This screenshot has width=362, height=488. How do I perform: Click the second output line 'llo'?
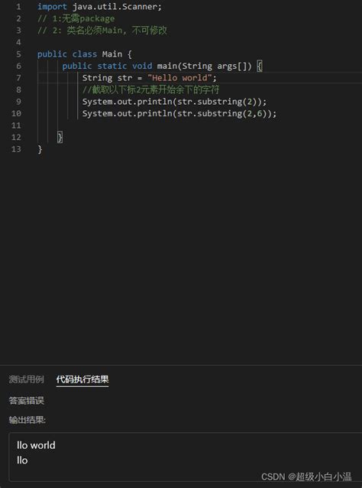click(22, 460)
